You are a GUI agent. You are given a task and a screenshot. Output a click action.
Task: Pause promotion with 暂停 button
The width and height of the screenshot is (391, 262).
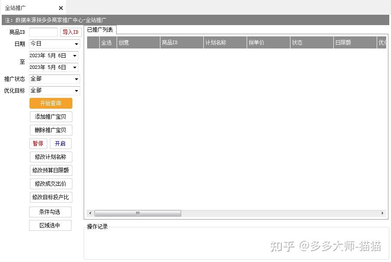38,143
